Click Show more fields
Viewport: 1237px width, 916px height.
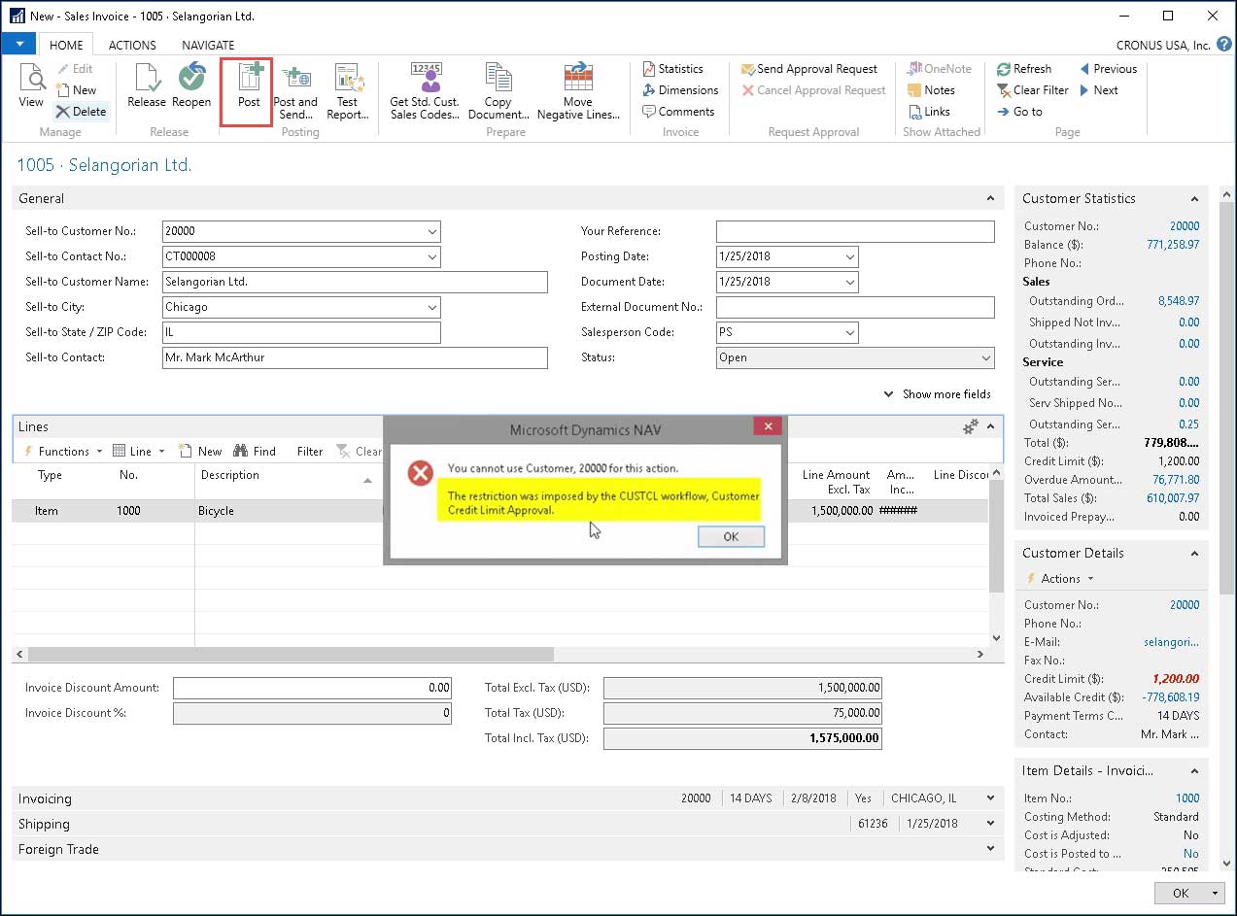point(938,394)
